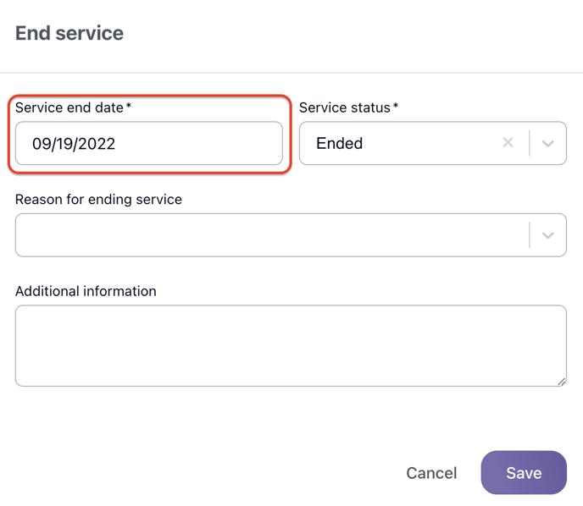This screenshot has width=583, height=506.
Task: Click the Ended value in Service status
Action: coord(340,144)
